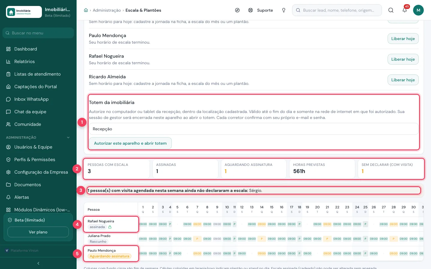Screen dimensions: 431x269
Task: Click Liberar hoje for Paulo Mendonça
Action: [403, 39]
